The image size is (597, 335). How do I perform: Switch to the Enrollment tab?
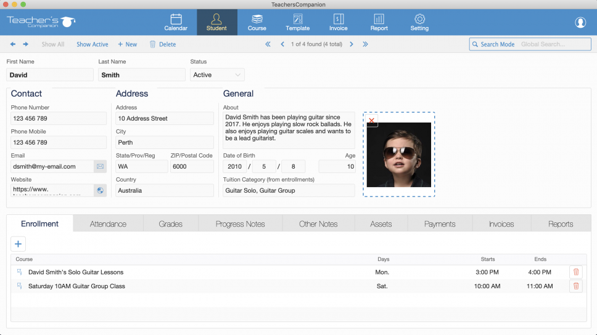click(39, 224)
